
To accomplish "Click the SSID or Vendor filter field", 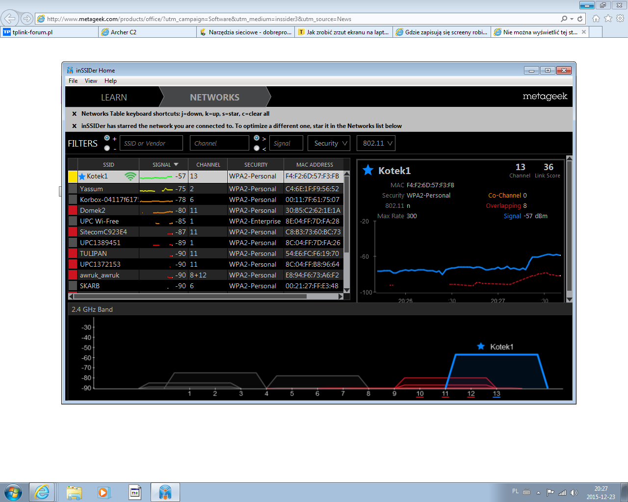I will click(151, 143).
